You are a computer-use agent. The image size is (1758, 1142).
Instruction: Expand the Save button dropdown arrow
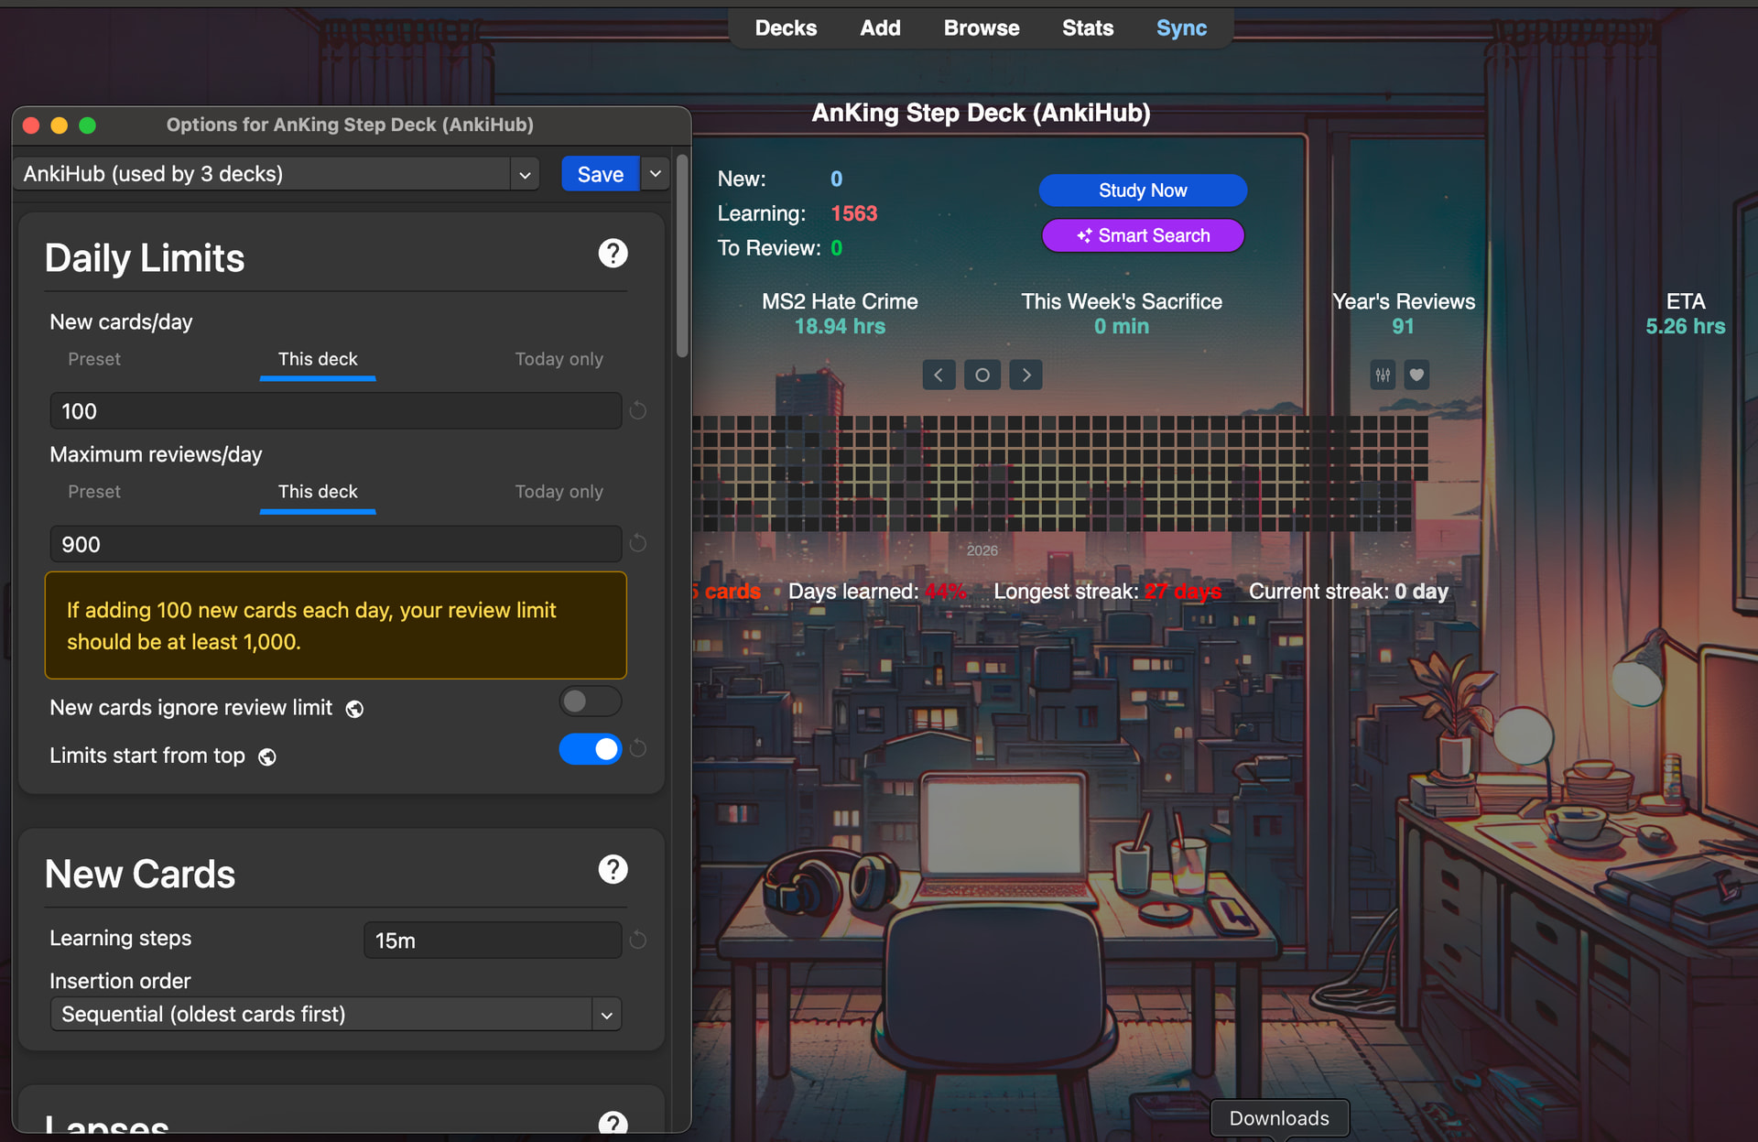(x=656, y=174)
